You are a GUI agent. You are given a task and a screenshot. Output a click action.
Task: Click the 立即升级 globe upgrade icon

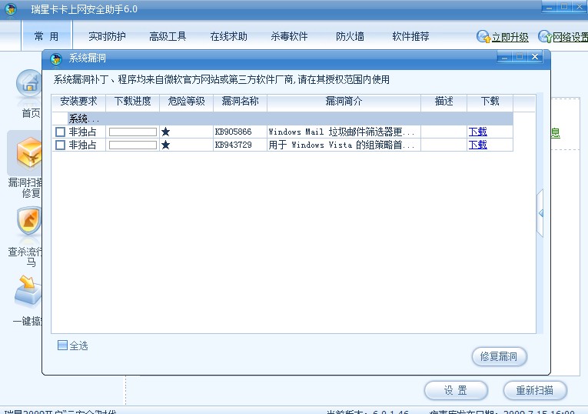coord(483,37)
